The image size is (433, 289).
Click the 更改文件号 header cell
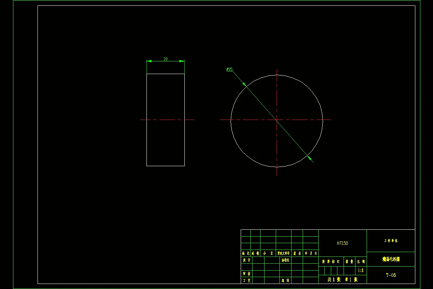pos(283,254)
